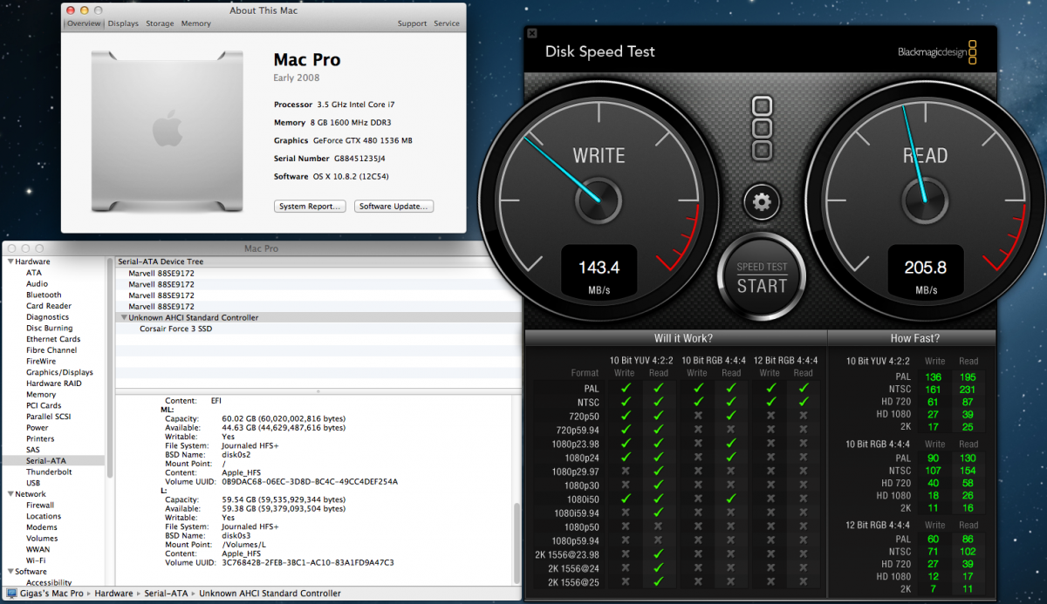Select Diagnostics in the sidebar
This screenshot has height=604, width=1047.
tap(47, 317)
